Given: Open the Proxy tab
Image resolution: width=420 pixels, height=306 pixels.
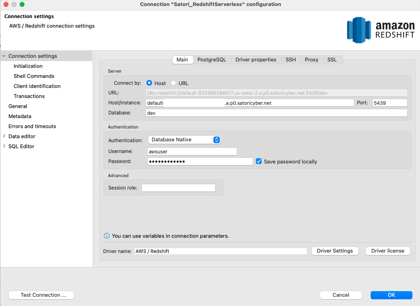Looking at the screenshot, I should point(312,59).
